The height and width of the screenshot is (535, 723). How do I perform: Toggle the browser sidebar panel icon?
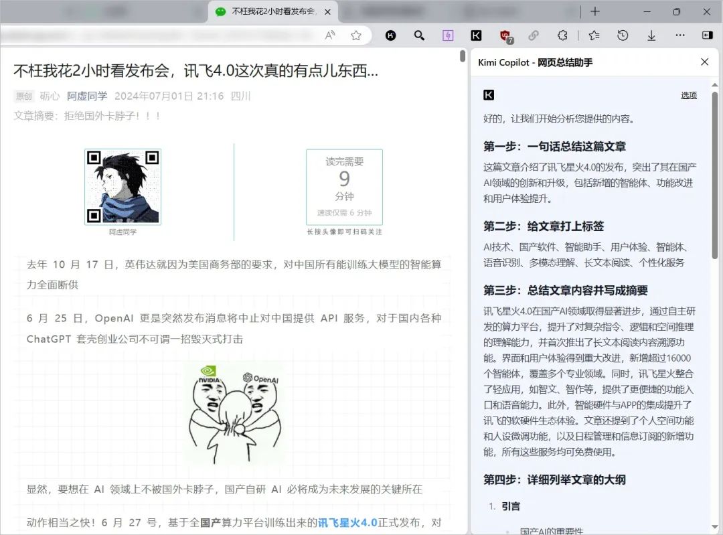[708, 35]
